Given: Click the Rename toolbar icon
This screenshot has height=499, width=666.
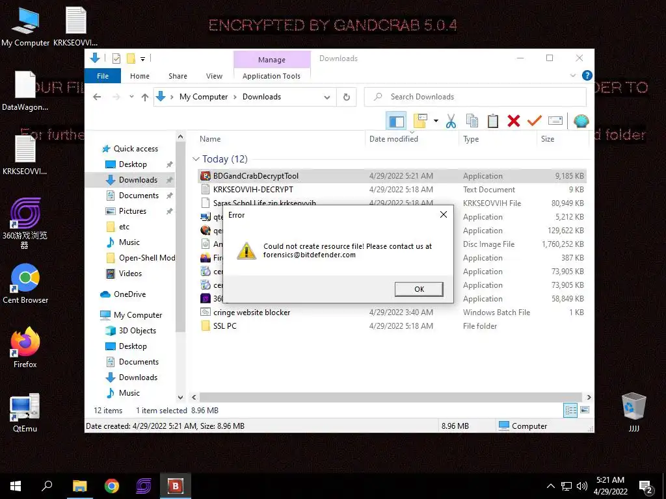Looking at the screenshot, I should [555, 121].
